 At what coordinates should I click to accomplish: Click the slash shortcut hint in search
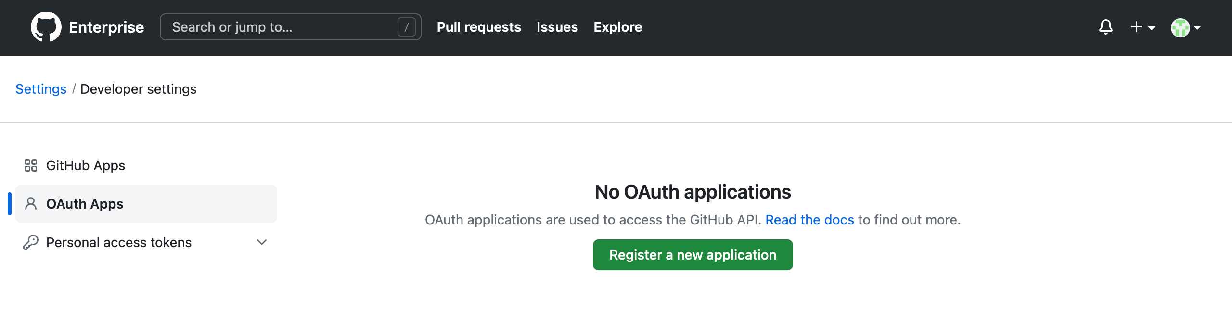(407, 27)
